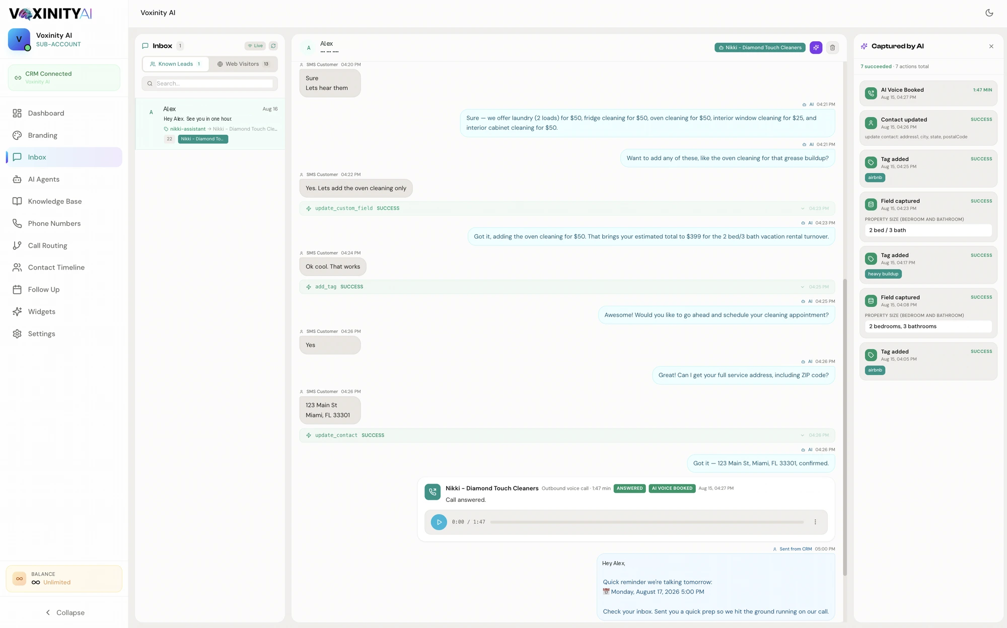
Task: Switch to Known Leads tab
Action: [175, 64]
